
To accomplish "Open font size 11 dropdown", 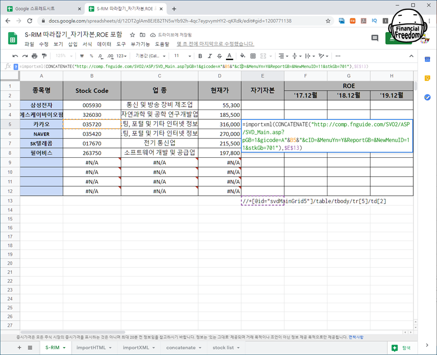I will point(182,56).
